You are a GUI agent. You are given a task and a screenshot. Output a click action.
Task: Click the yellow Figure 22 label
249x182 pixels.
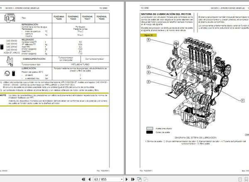(x=149, y=35)
